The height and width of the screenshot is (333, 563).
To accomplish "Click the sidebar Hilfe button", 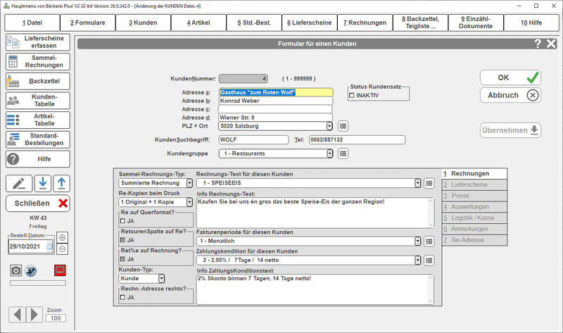I will pyautogui.click(x=38, y=159).
